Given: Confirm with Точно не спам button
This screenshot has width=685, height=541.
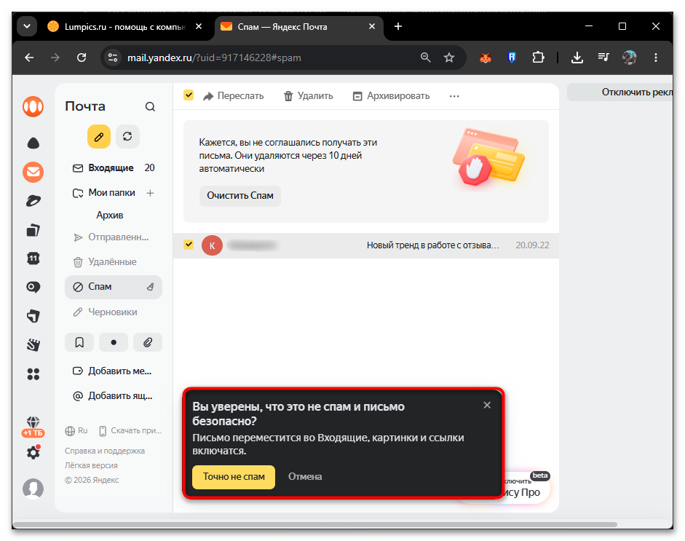Looking at the screenshot, I should tap(234, 477).
